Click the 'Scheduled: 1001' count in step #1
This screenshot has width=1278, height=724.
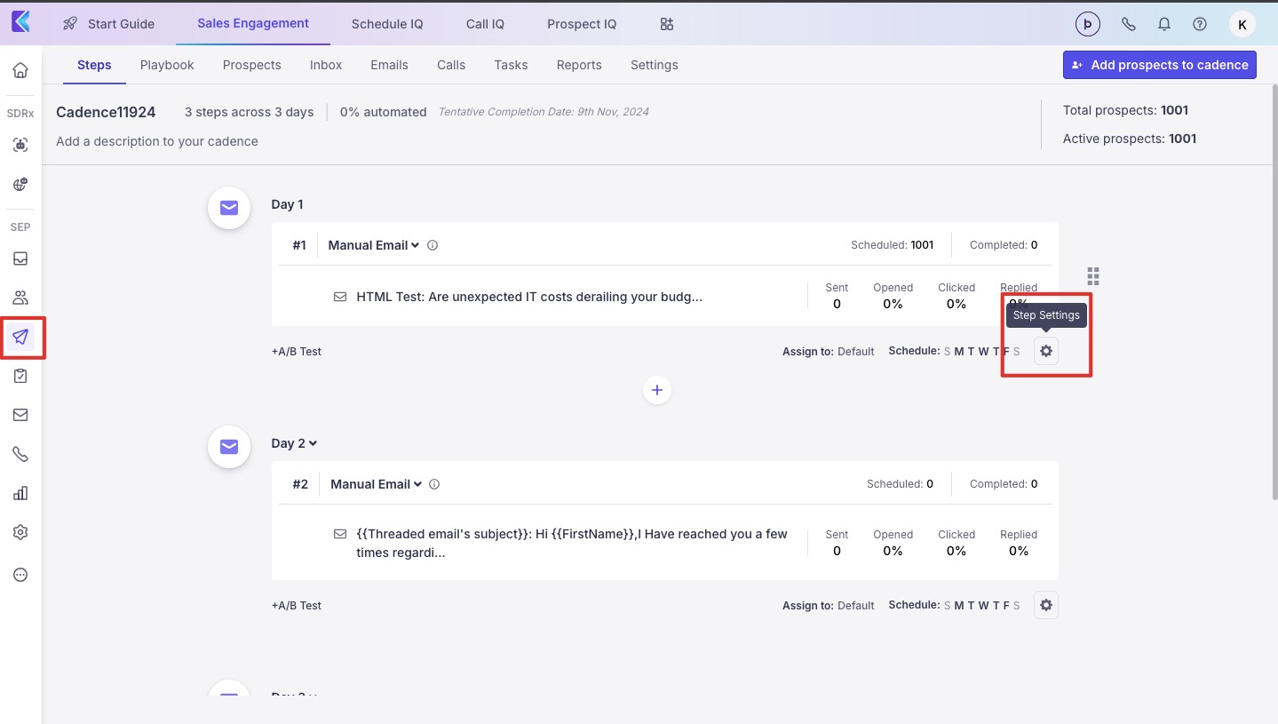pos(892,245)
